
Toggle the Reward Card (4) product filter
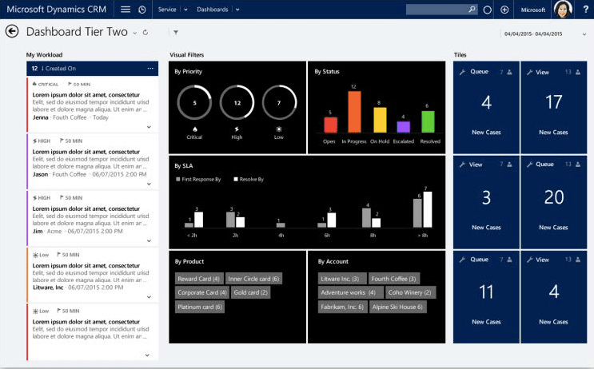[x=198, y=279]
